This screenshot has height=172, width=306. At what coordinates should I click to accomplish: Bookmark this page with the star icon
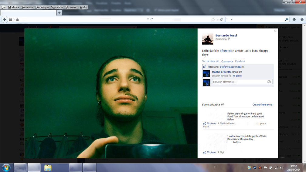click(213, 19)
